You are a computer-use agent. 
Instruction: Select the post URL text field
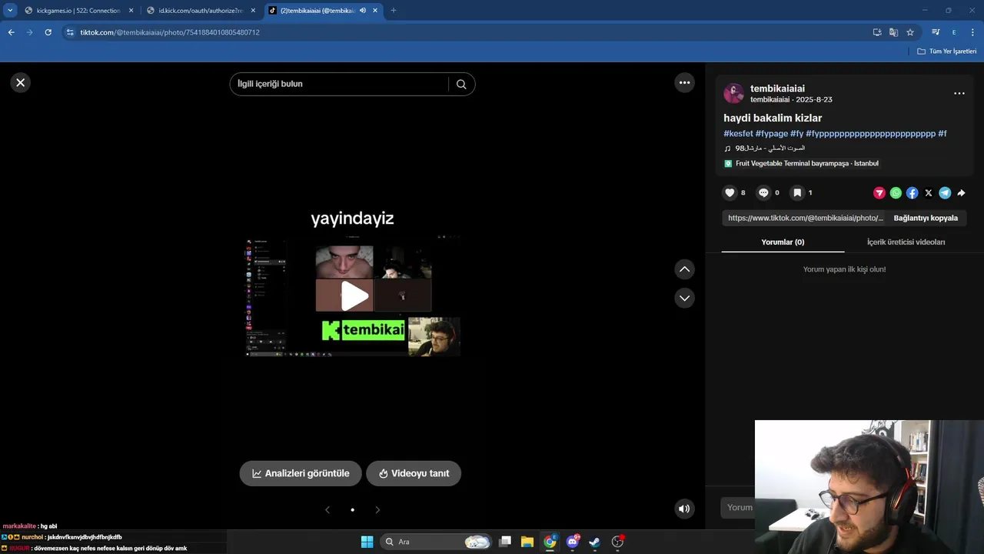tap(804, 218)
